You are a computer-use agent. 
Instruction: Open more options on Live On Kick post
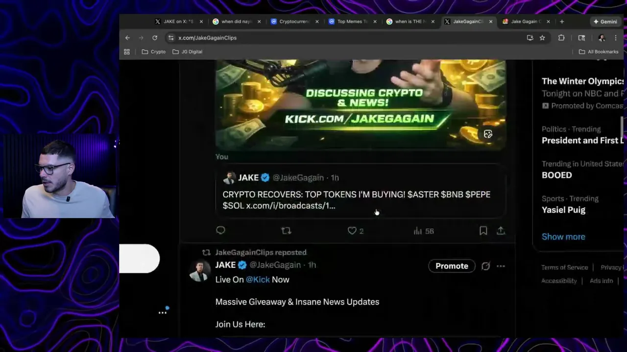point(501,266)
